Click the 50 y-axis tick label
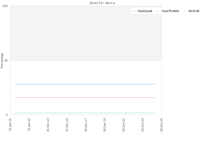The width and height of the screenshot is (205, 153). pos(6,61)
